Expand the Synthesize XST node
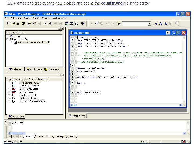The width and height of the screenshot is (194, 145). pyautogui.click(x=9, y=95)
